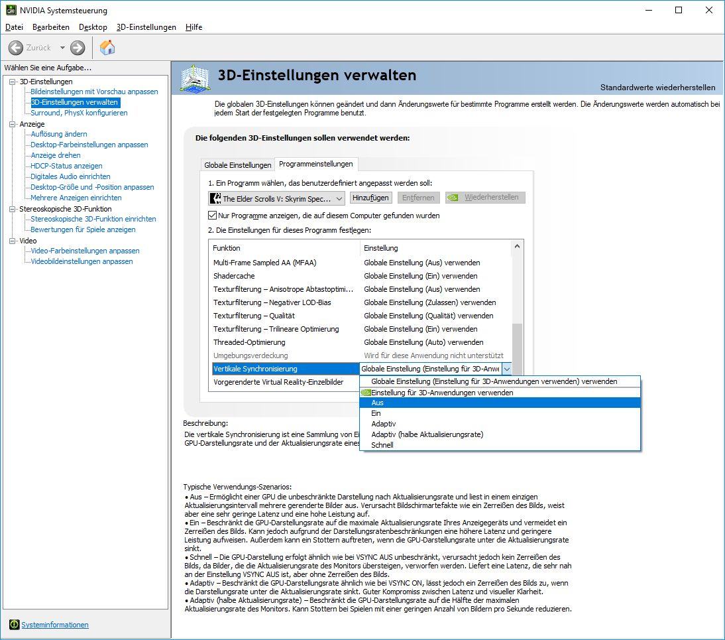Open the Datei menu
This screenshot has width=725, height=640.
click(x=14, y=27)
